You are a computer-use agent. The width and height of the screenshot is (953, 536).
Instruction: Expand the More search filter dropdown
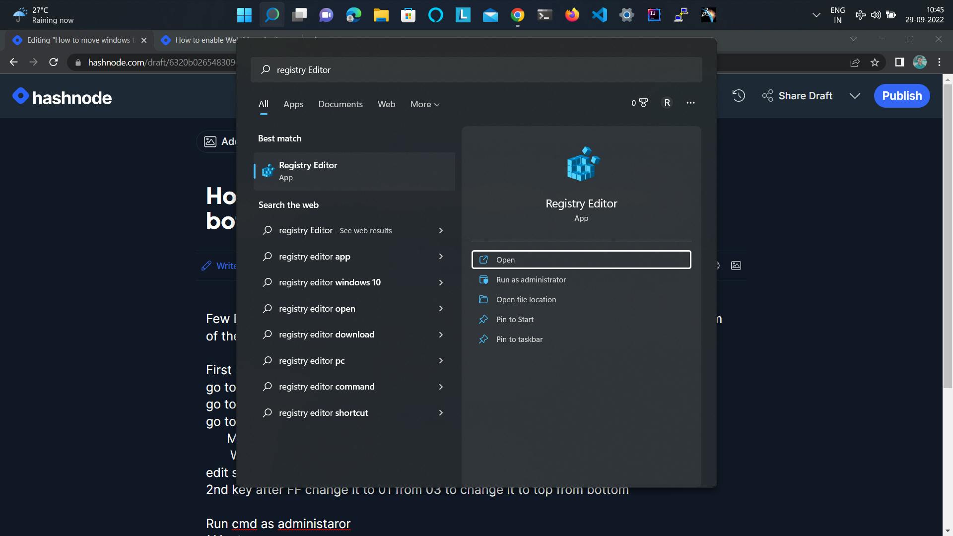tap(425, 103)
